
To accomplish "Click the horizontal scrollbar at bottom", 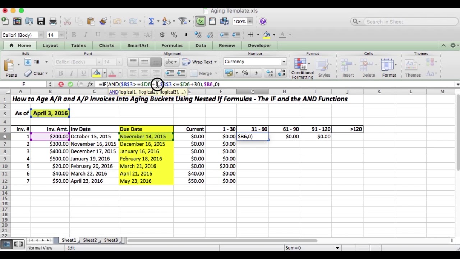I will (x=222, y=241).
